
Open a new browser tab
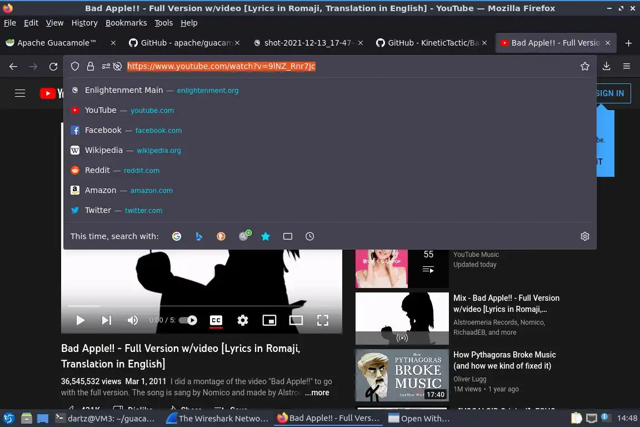[x=628, y=43]
